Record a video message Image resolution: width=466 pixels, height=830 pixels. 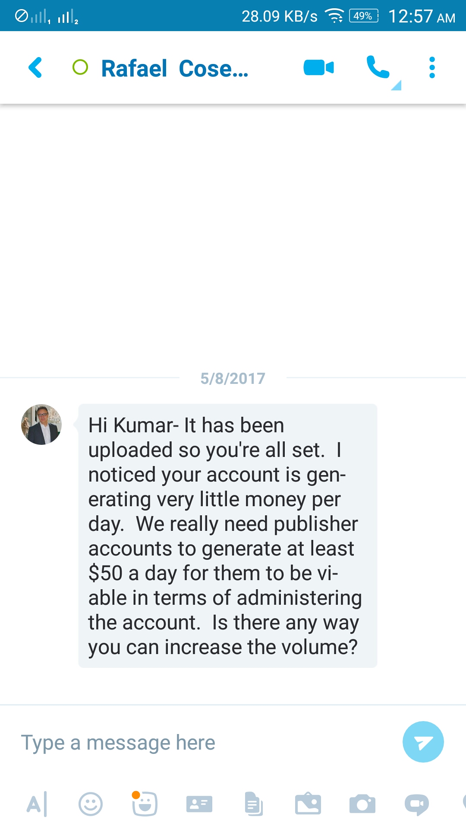[416, 804]
